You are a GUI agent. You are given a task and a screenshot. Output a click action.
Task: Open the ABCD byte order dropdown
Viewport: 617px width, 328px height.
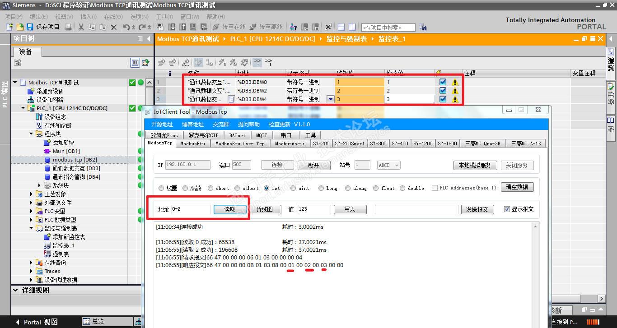pos(388,165)
